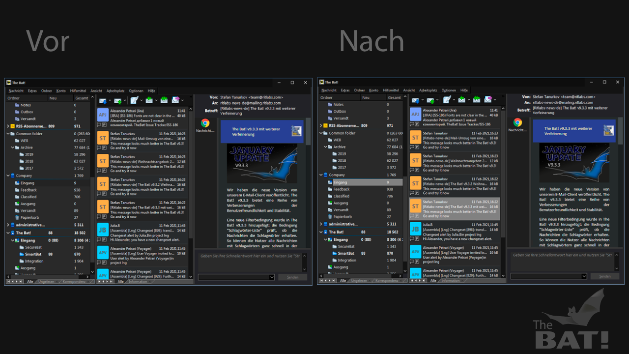Switch to Ungelesen tab in Vor window

pyautogui.click(x=47, y=282)
